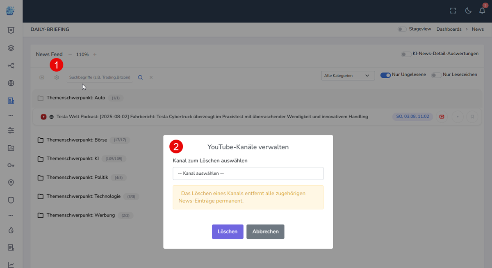Open the Alle Kategorien dropdown
Viewport: 492px width, 268px height.
347,76
